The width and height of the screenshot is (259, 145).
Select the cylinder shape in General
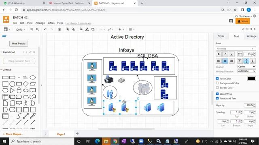[19, 90]
